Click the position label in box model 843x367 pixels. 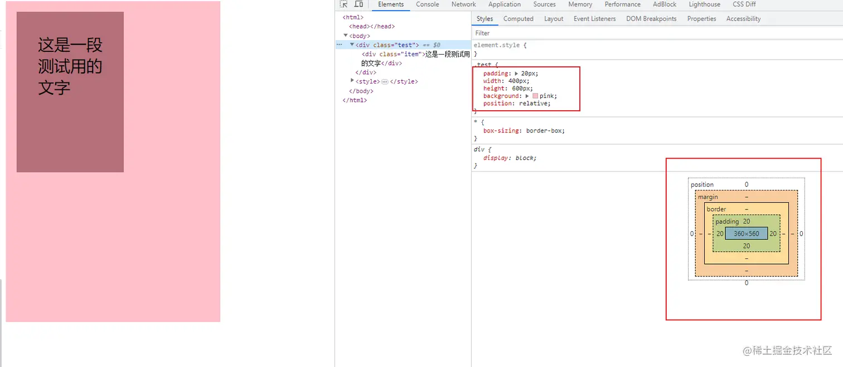coord(702,185)
